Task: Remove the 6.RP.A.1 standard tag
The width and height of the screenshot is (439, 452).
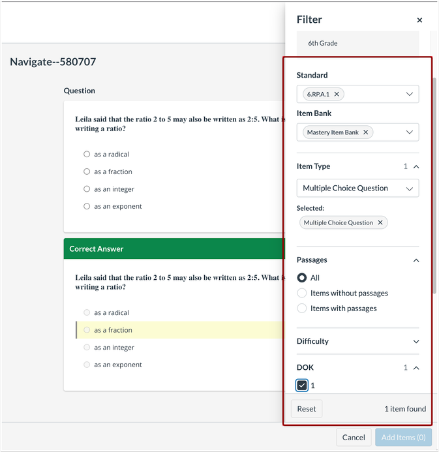Action: pyautogui.click(x=337, y=94)
